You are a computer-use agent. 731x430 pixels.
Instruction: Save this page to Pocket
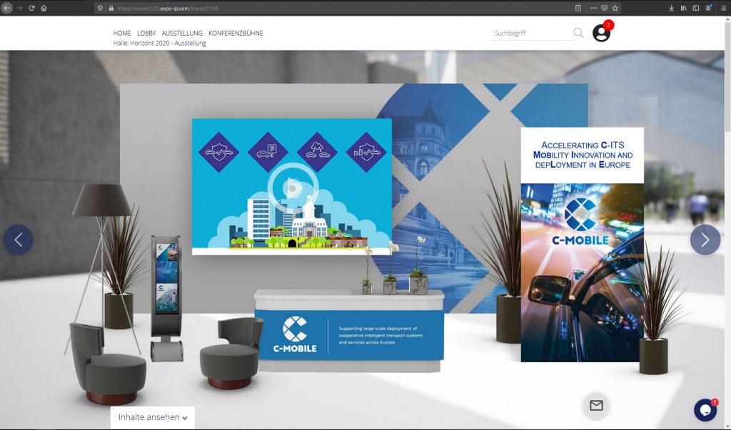tap(604, 8)
